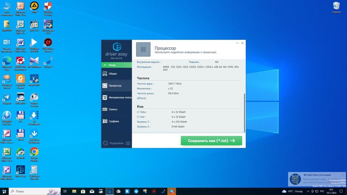Close the Driver Easy window
The height and width of the screenshot is (195, 347).
pyautogui.click(x=243, y=43)
